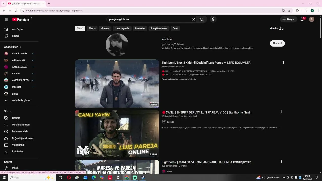Open more options for LSPD BÖLÜMLERİ playlist
The width and height of the screenshot is (322, 181).
[283, 63]
